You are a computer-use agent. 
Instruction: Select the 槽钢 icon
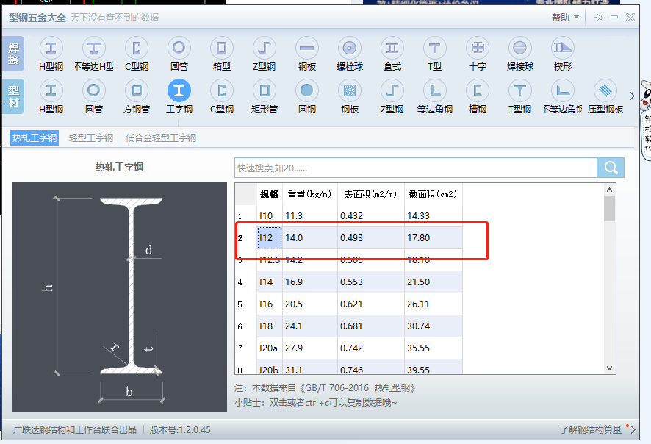point(478,90)
